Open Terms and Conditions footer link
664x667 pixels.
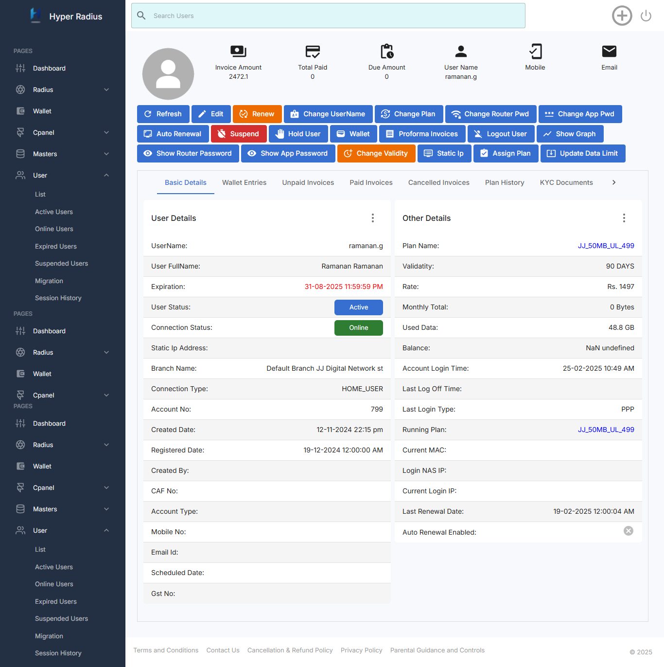click(166, 650)
